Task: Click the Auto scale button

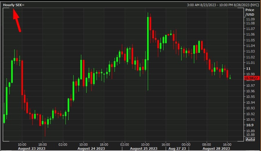Action: 250,139
